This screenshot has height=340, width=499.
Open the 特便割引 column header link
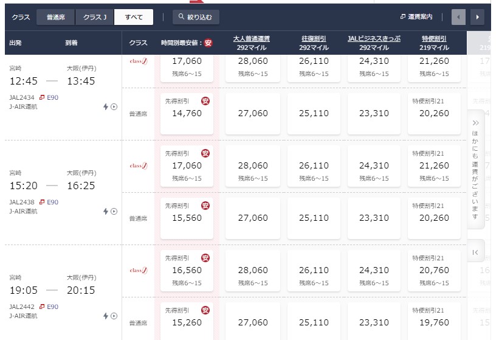pyautogui.click(x=434, y=38)
